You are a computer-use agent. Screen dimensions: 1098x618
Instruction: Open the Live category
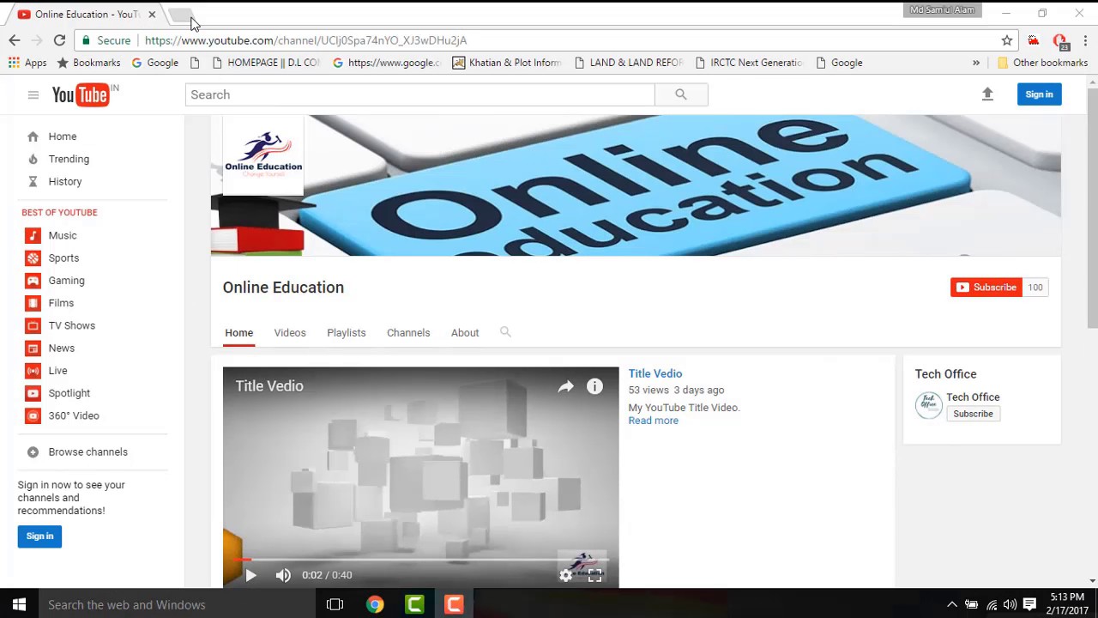click(57, 371)
